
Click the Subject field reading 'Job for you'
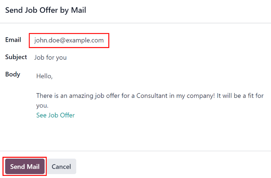(50, 57)
